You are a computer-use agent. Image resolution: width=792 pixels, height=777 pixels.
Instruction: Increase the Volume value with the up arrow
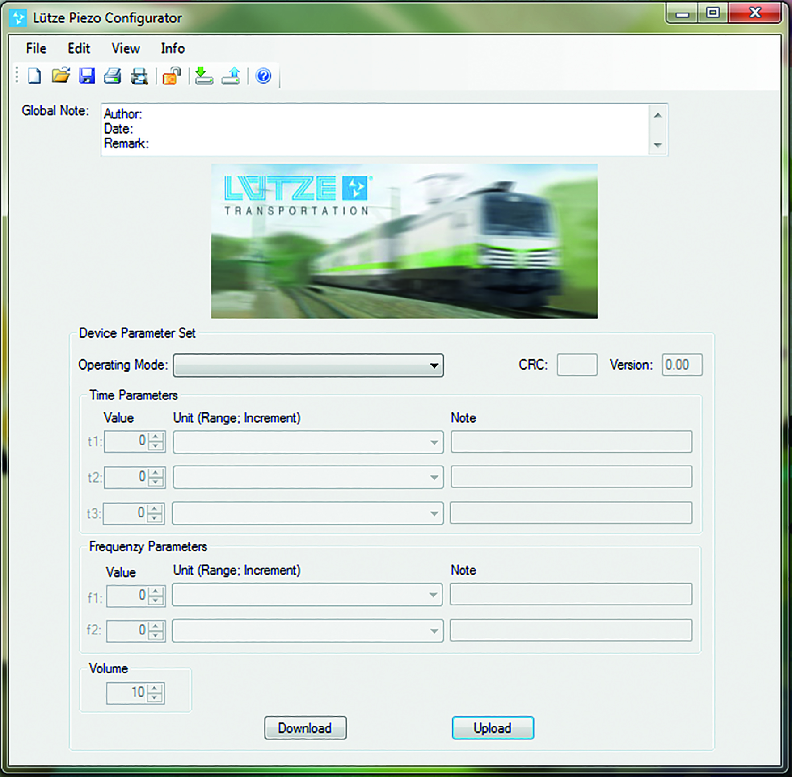155,689
